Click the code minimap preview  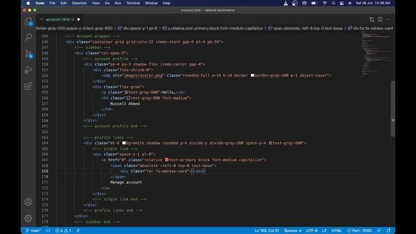click(x=376, y=55)
